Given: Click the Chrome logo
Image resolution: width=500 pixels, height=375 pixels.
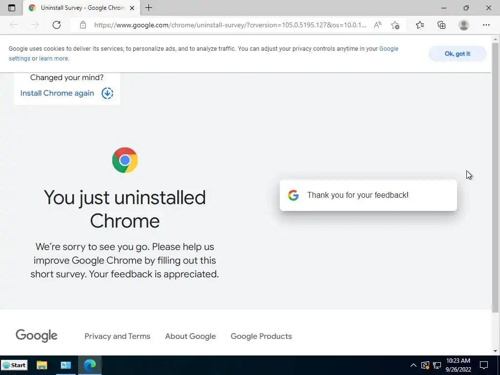Looking at the screenshot, I should point(125,160).
